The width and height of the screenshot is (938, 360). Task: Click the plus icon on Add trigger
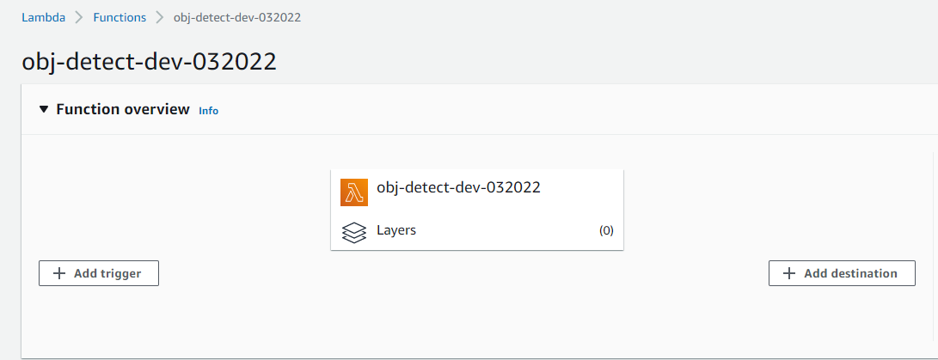pos(59,273)
